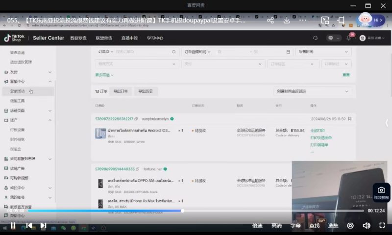Click the circular target icon in player bar
This screenshot has width=392, height=235.
click(350, 226)
